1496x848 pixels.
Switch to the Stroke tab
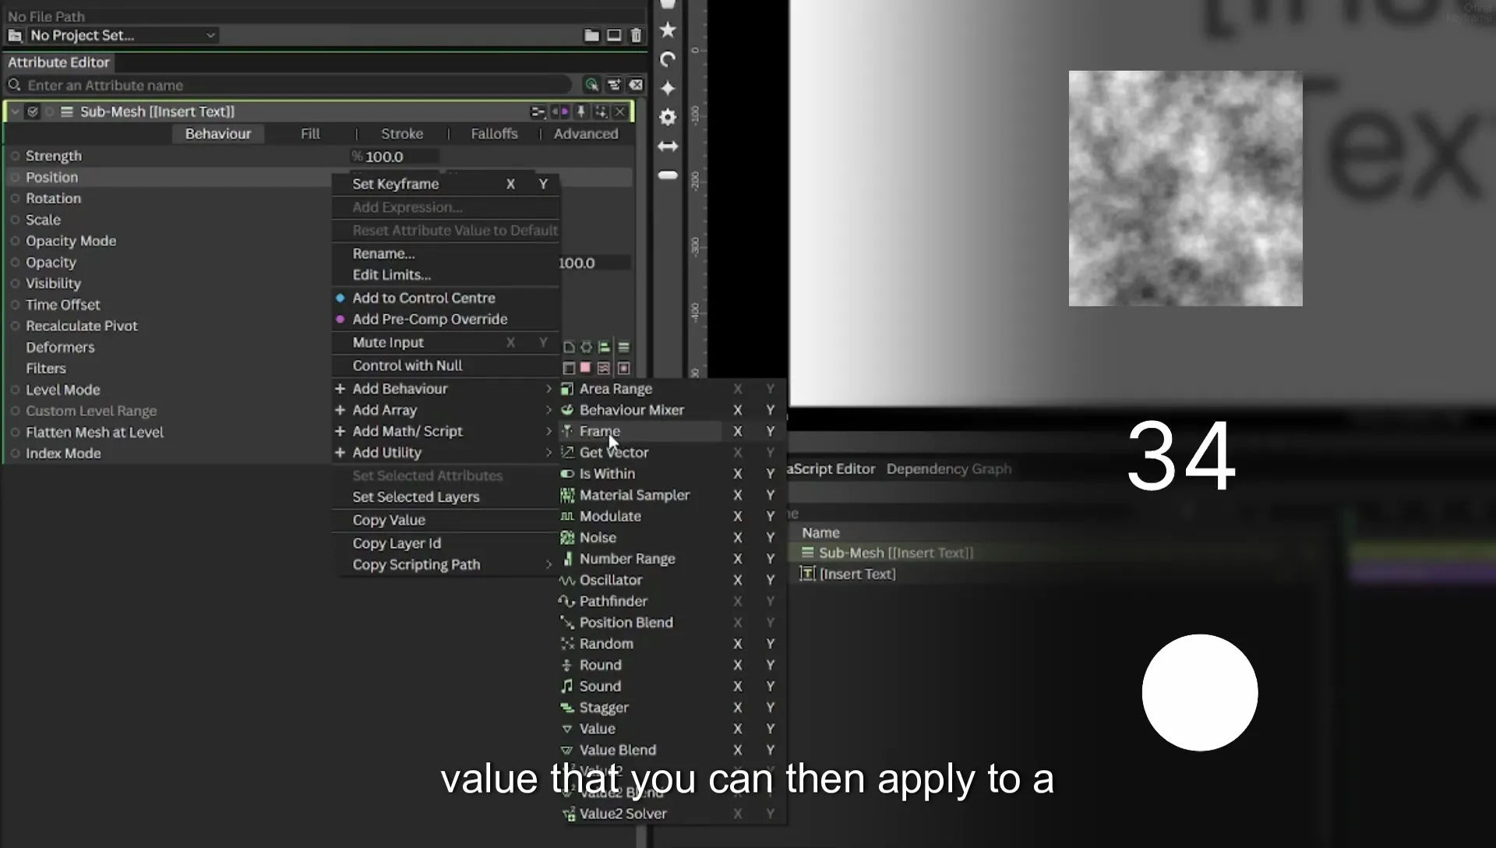pyautogui.click(x=402, y=134)
